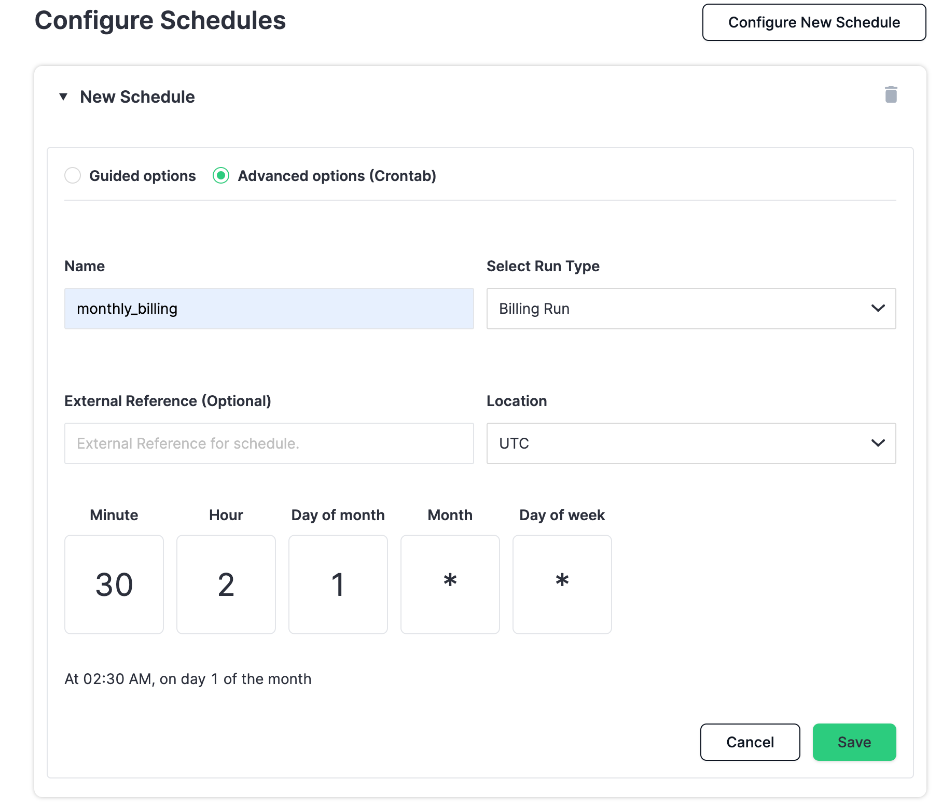Click the schedule summary text below the fields
The height and width of the screenshot is (807, 942).
point(188,678)
